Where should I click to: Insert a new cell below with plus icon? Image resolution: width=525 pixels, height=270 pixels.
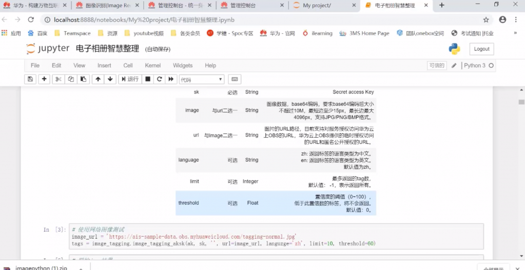[x=44, y=79]
